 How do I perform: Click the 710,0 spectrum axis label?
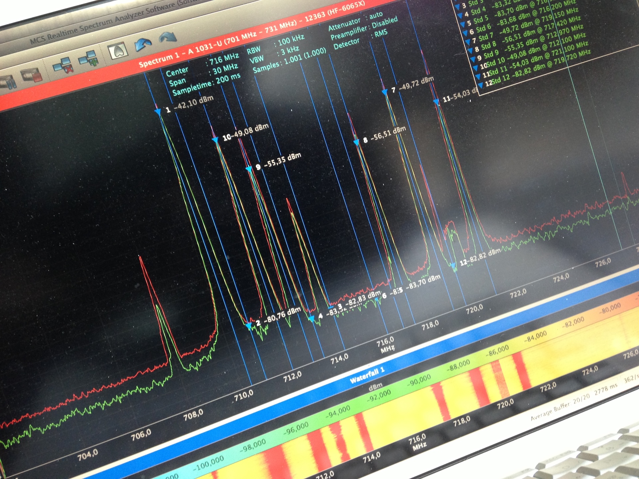point(243,395)
